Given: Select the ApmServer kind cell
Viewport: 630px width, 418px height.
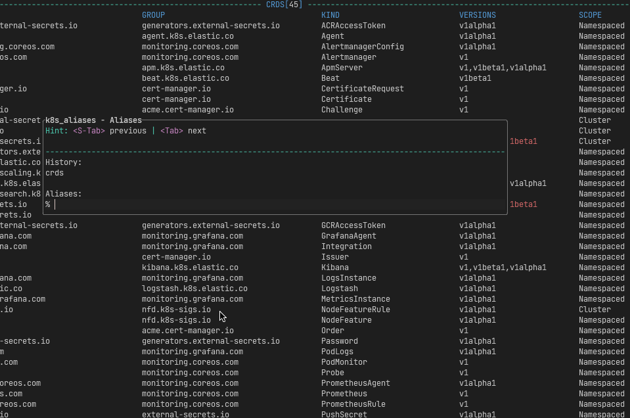Looking at the screenshot, I should pyautogui.click(x=342, y=68).
